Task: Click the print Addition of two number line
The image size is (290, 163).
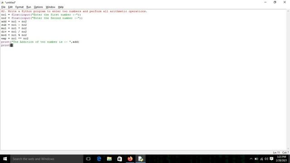Action: (x=40, y=42)
